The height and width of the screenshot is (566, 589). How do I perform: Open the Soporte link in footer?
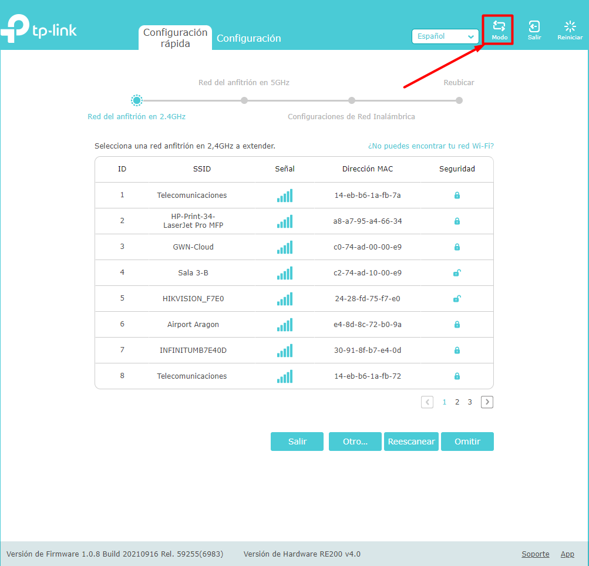(x=536, y=554)
